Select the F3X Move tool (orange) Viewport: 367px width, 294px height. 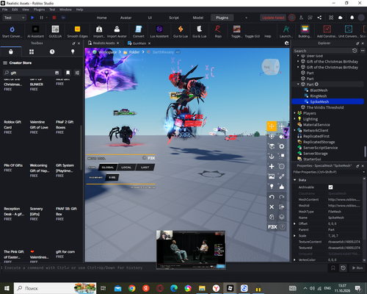pyautogui.click(x=272, y=126)
